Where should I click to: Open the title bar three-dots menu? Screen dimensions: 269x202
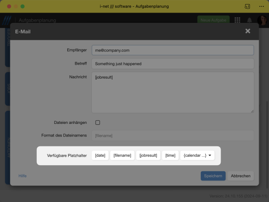click(x=261, y=6)
